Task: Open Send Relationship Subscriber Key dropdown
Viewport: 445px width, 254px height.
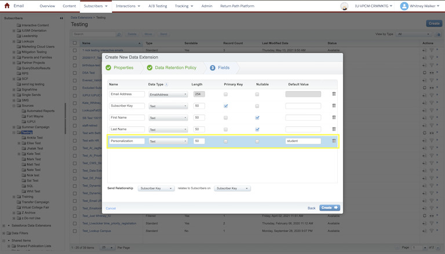Action: (156, 188)
